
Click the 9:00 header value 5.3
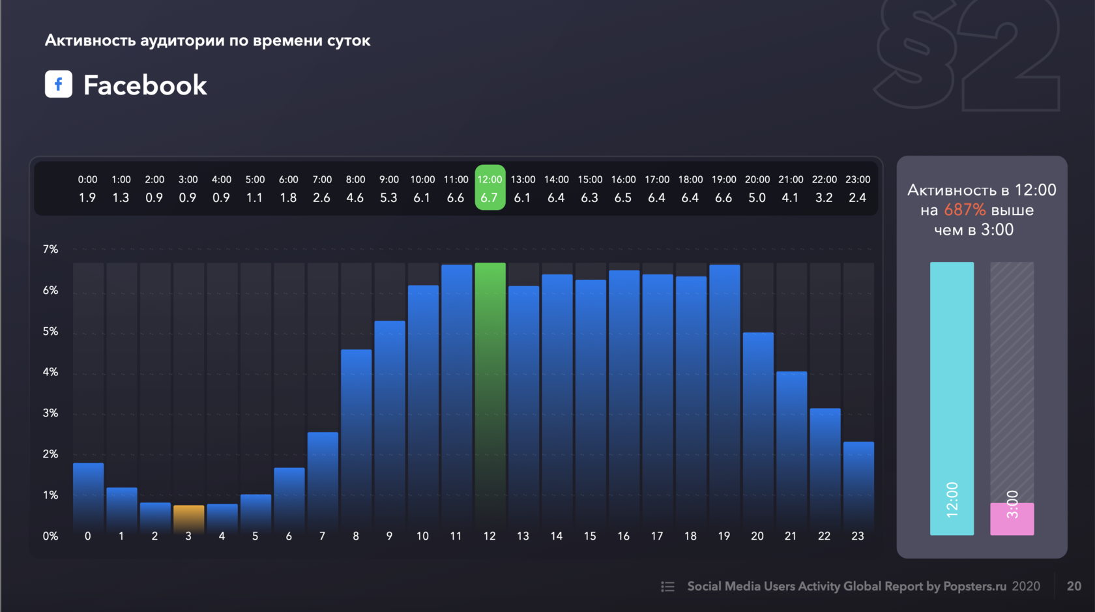(388, 197)
